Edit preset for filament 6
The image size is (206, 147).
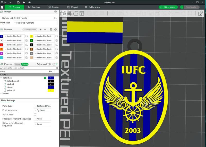click(56, 45)
